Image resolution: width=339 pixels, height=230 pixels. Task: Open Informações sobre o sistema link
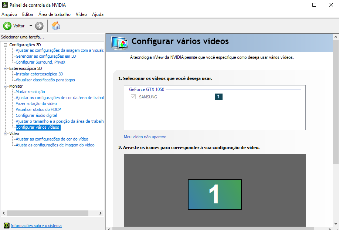36,226
